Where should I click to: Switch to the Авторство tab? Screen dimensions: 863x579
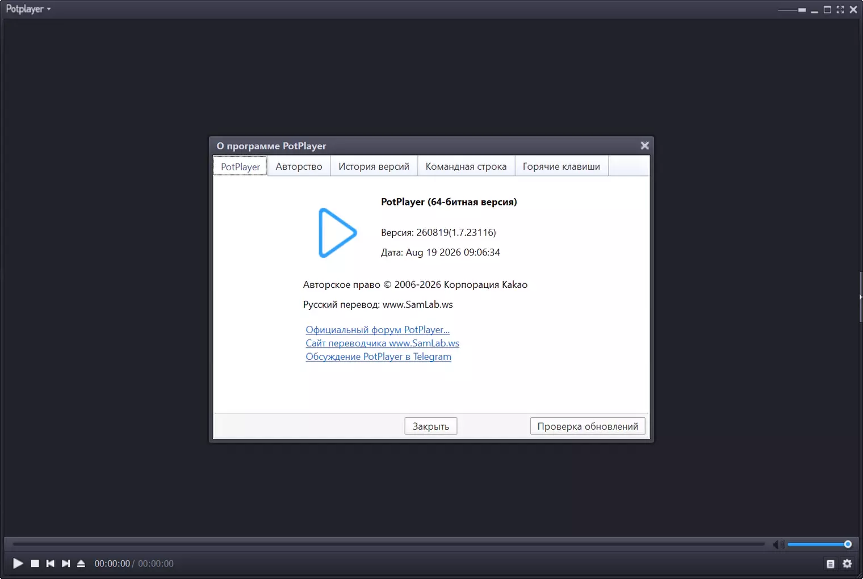pos(299,166)
